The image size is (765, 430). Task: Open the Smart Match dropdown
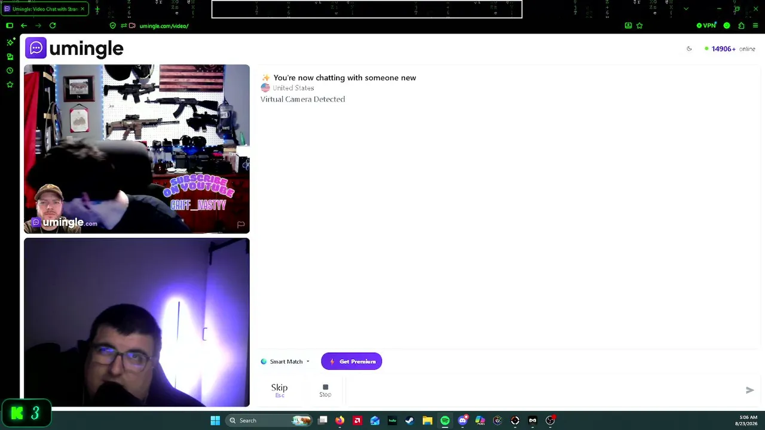(285, 361)
